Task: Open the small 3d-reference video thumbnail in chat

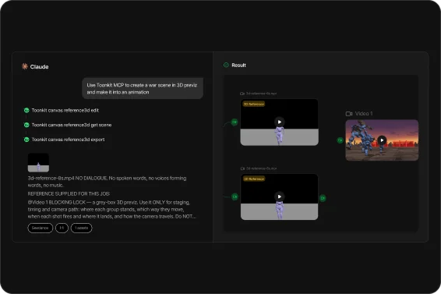Action: [38, 162]
